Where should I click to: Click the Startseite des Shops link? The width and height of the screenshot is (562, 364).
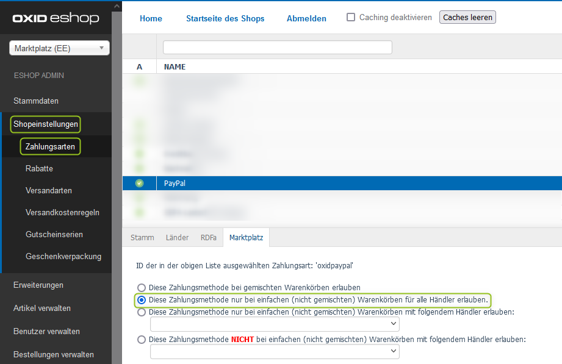pos(225,19)
